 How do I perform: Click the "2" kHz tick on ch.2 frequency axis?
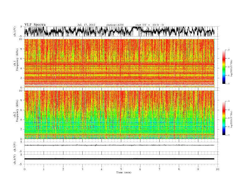tap(22, 129)
